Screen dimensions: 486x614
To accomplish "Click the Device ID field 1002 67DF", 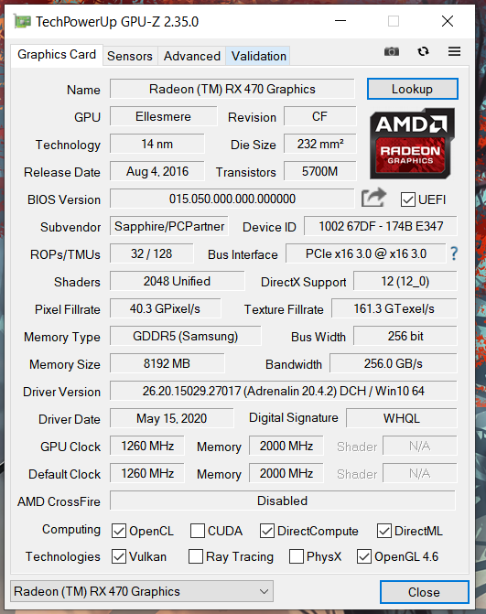I will [381, 226].
